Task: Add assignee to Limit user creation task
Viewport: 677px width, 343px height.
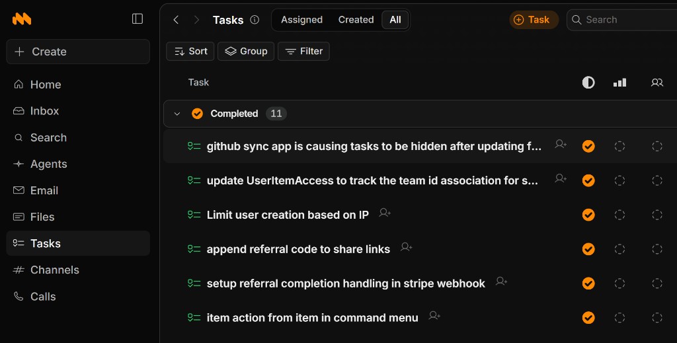Action: [385, 213]
